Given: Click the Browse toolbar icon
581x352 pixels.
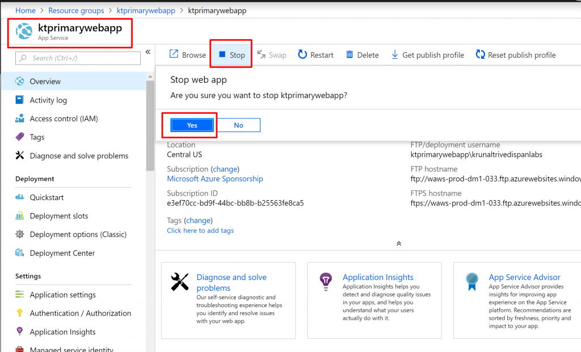Looking at the screenshot, I should pos(174,54).
